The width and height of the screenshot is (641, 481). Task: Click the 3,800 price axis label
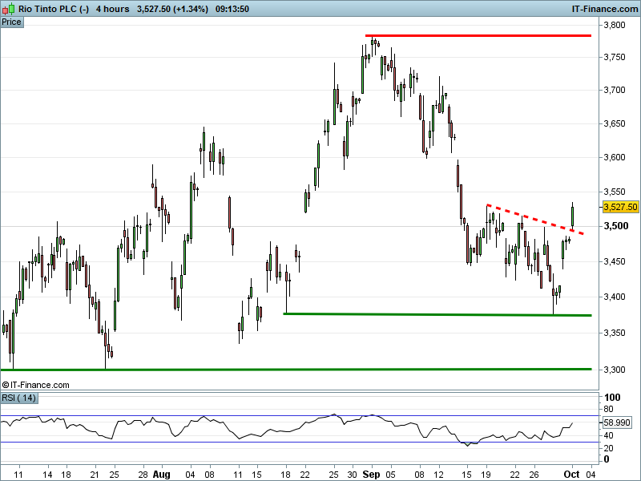click(615, 25)
